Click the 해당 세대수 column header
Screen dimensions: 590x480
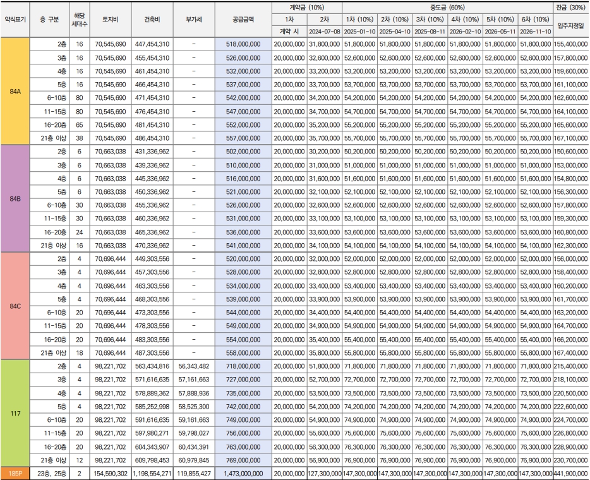point(80,20)
